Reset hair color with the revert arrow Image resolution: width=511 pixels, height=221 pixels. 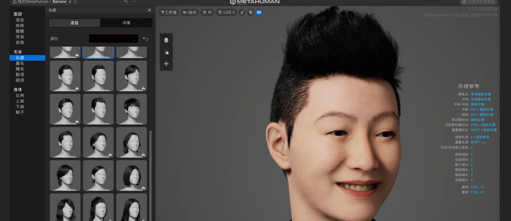145,39
